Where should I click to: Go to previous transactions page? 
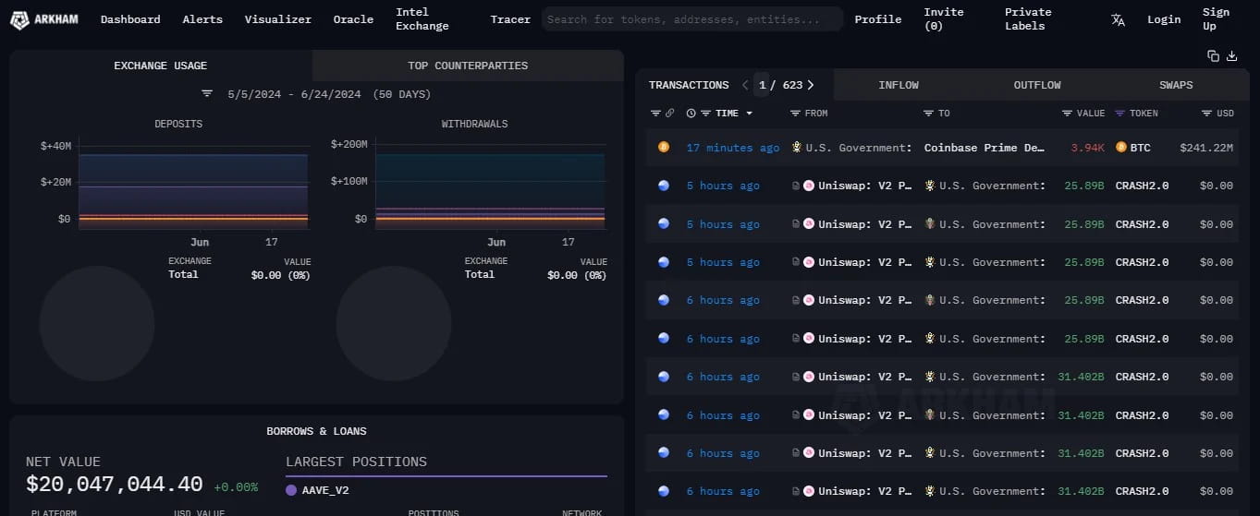click(x=745, y=85)
